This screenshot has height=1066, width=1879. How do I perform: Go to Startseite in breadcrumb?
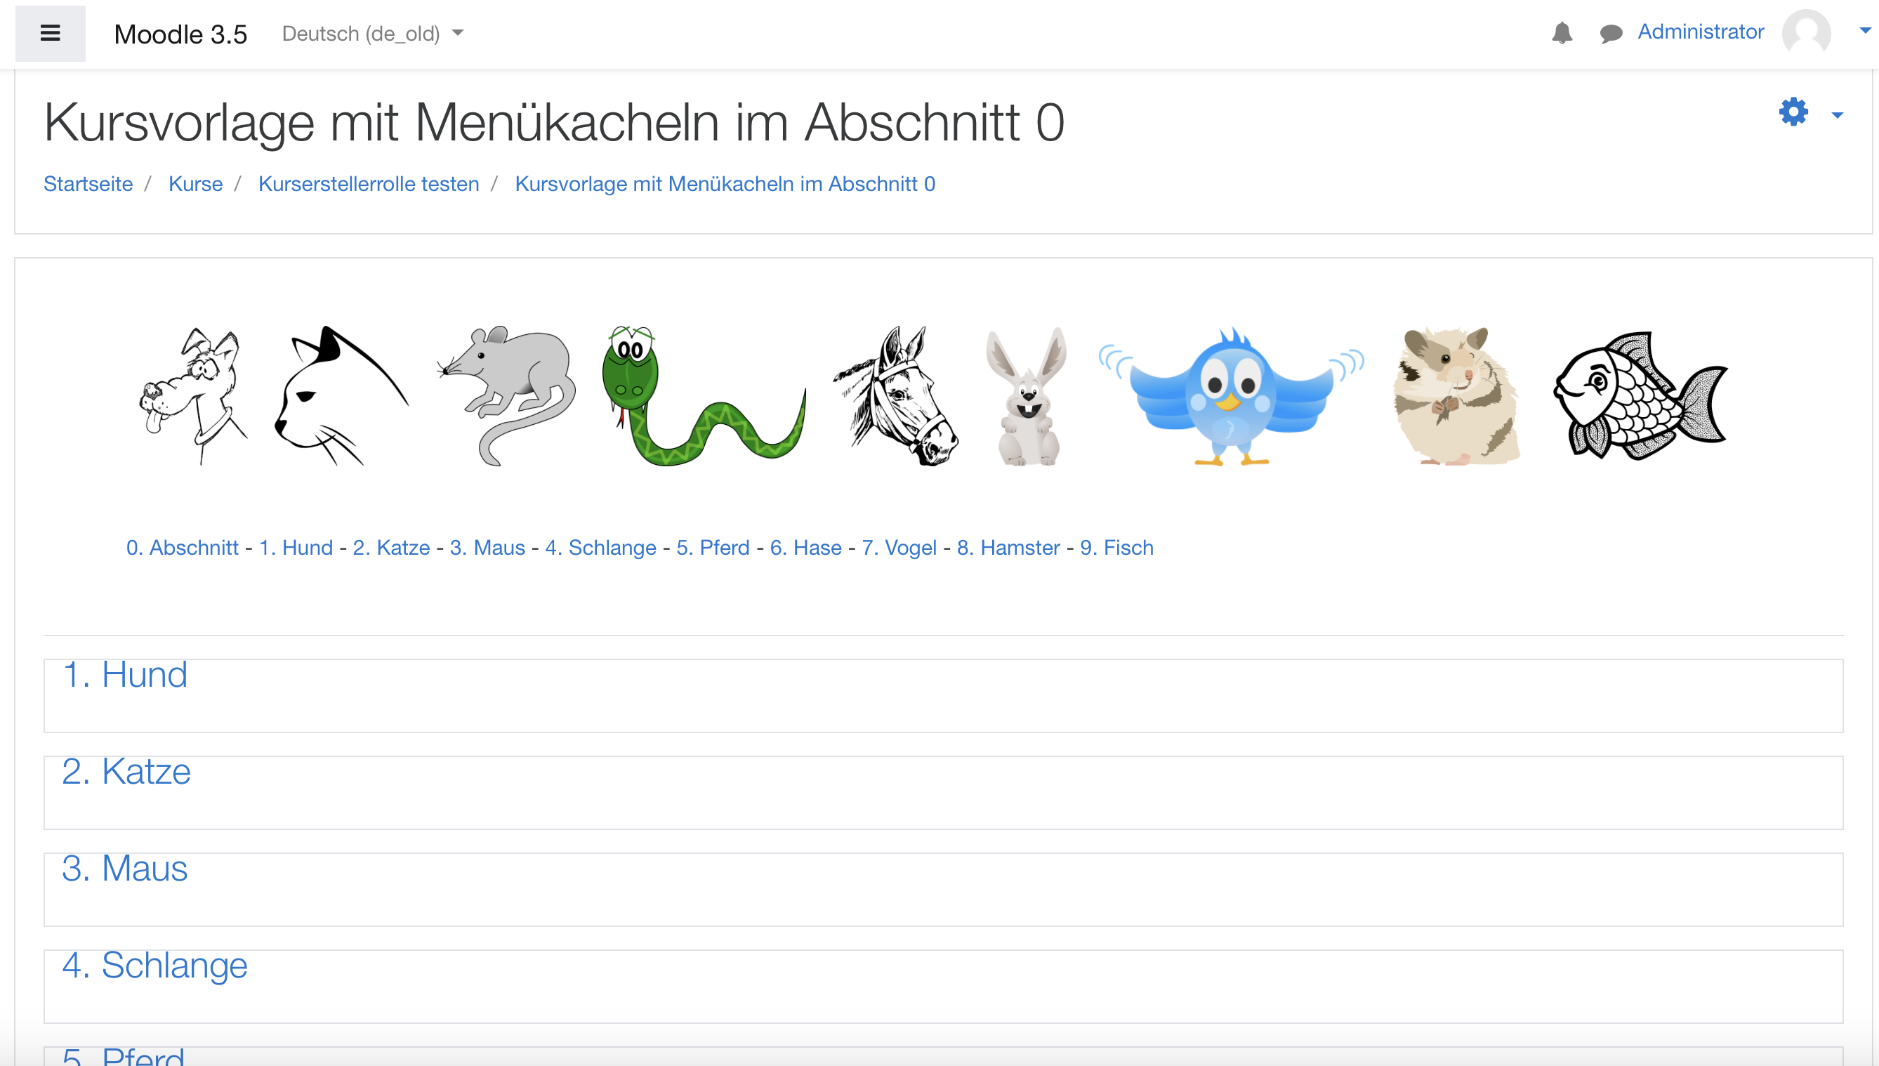tap(88, 184)
